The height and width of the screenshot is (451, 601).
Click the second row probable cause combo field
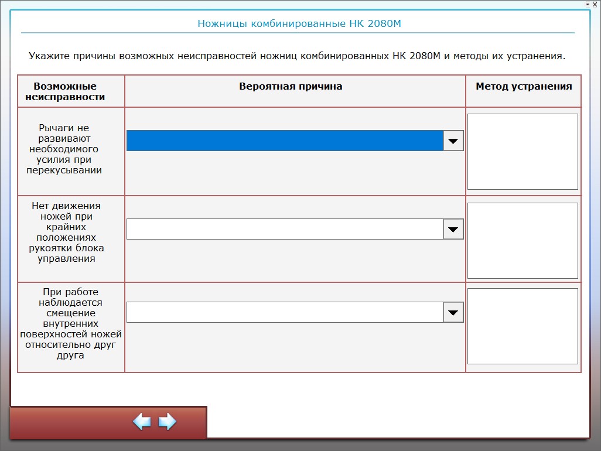[x=285, y=229]
